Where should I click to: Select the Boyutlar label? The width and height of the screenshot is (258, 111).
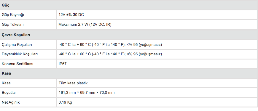point(9,92)
